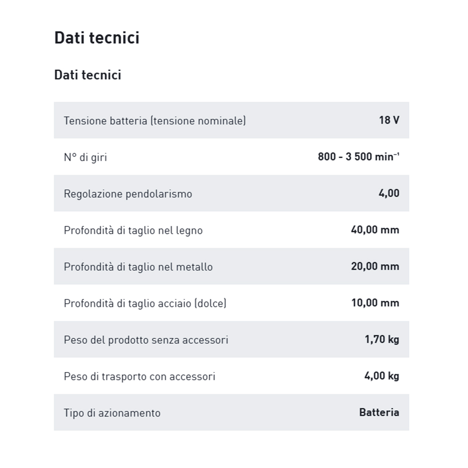Click the smaller "Dati tecnici" subheading
Screen dimensions: 468x468
click(88, 75)
